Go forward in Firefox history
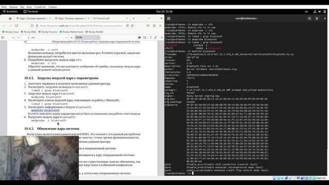The height and width of the screenshot is (185, 329). 10,26
